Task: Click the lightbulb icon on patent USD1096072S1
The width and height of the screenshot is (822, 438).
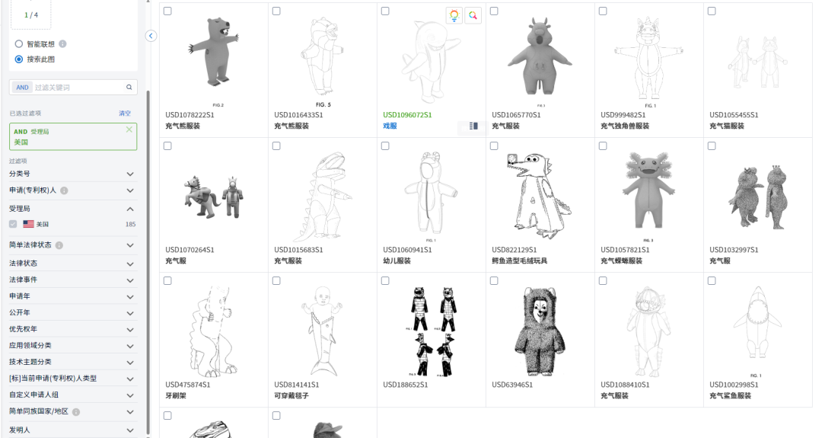Action: 454,15
